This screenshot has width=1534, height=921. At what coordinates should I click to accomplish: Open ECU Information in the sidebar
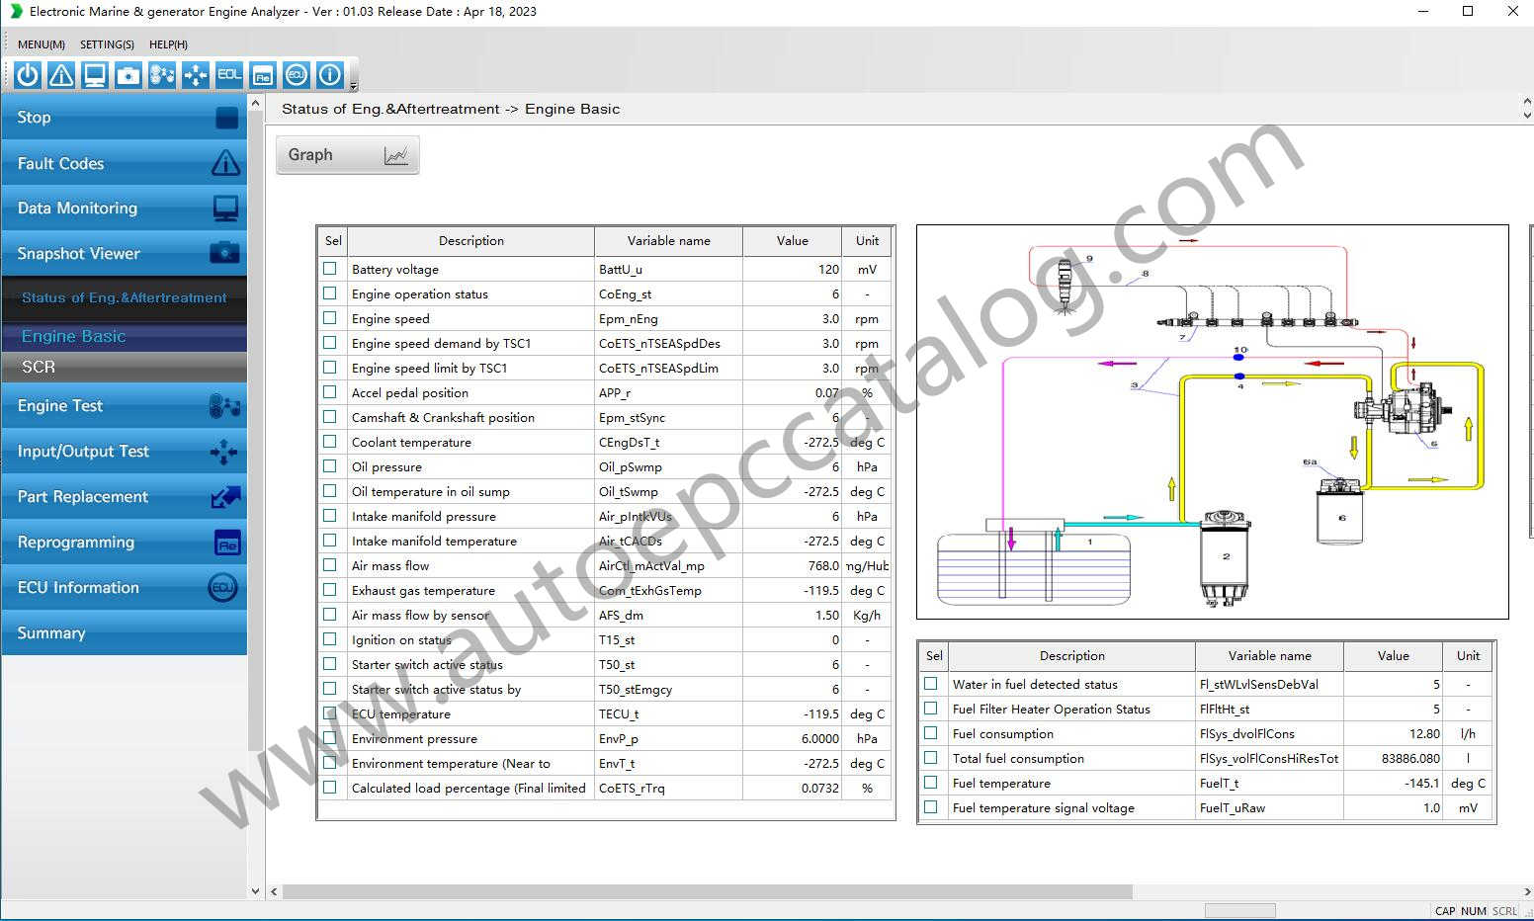click(124, 588)
